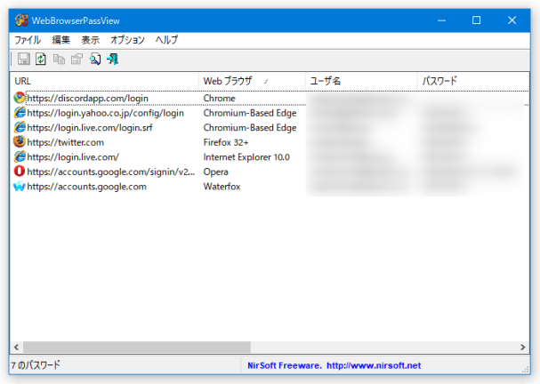540x384 pixels.
Task: Click the Firefox 32+ browser cell
Action: pyautogui.click(x=226, y=142)
